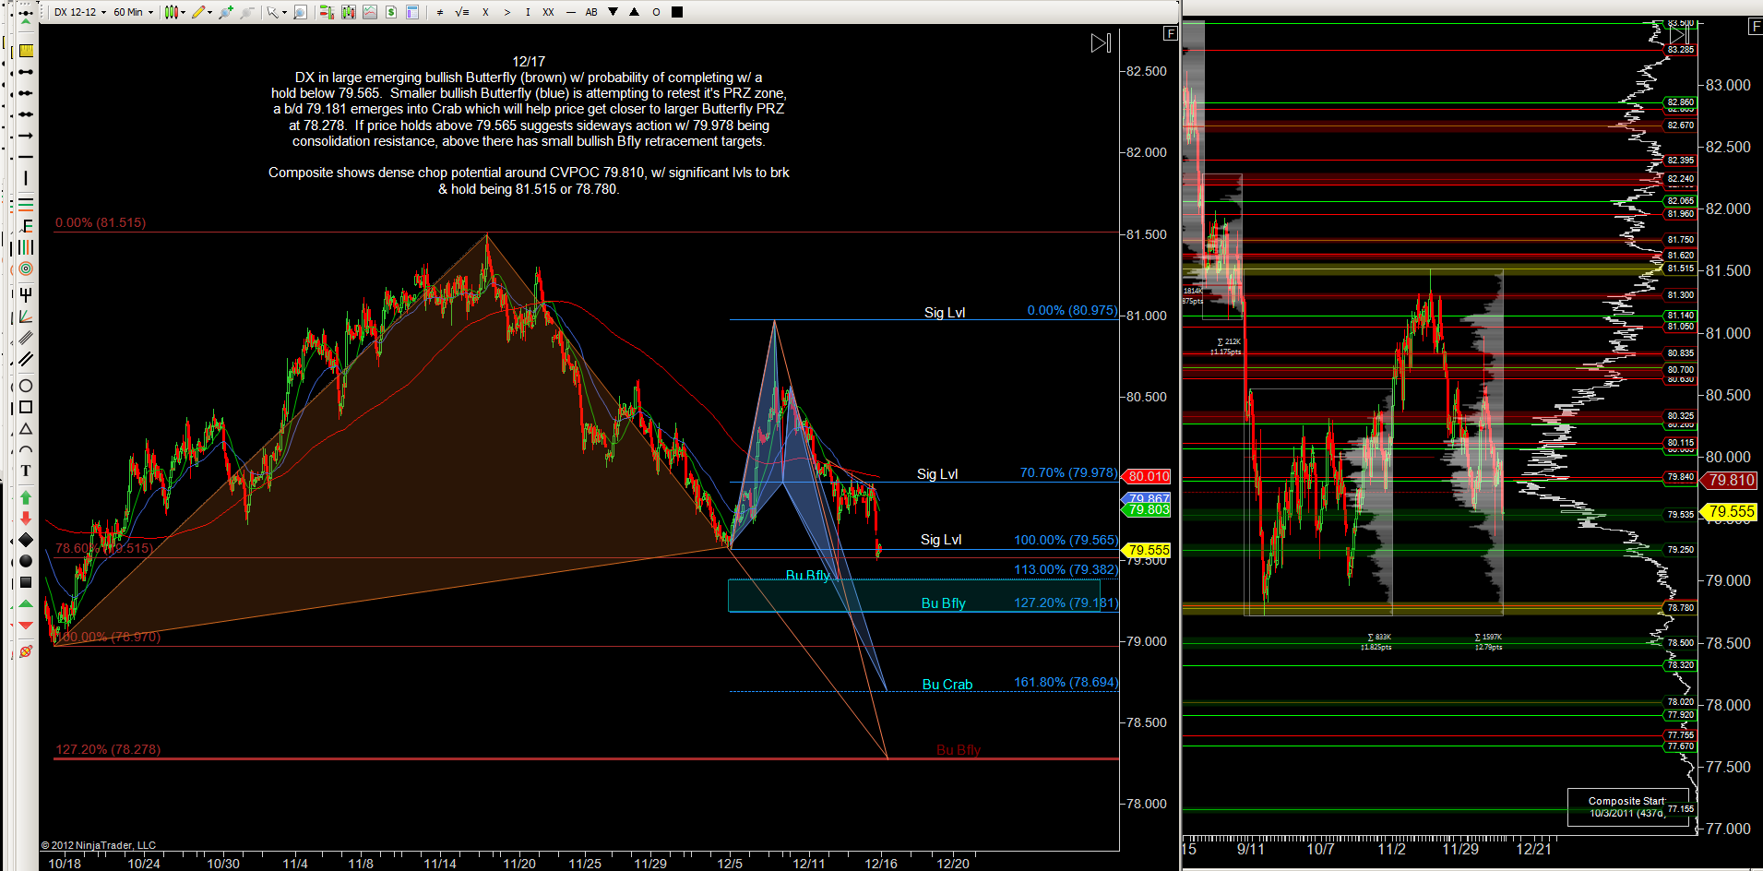
Task: Open the DX 12-12 instrument dropdown
Action: coord(78,12)
